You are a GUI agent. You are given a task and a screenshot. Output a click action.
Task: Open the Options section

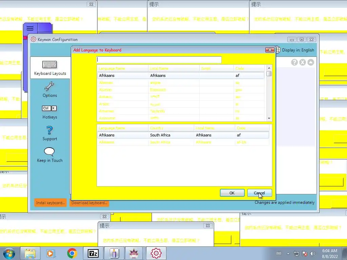click(50, 90)
